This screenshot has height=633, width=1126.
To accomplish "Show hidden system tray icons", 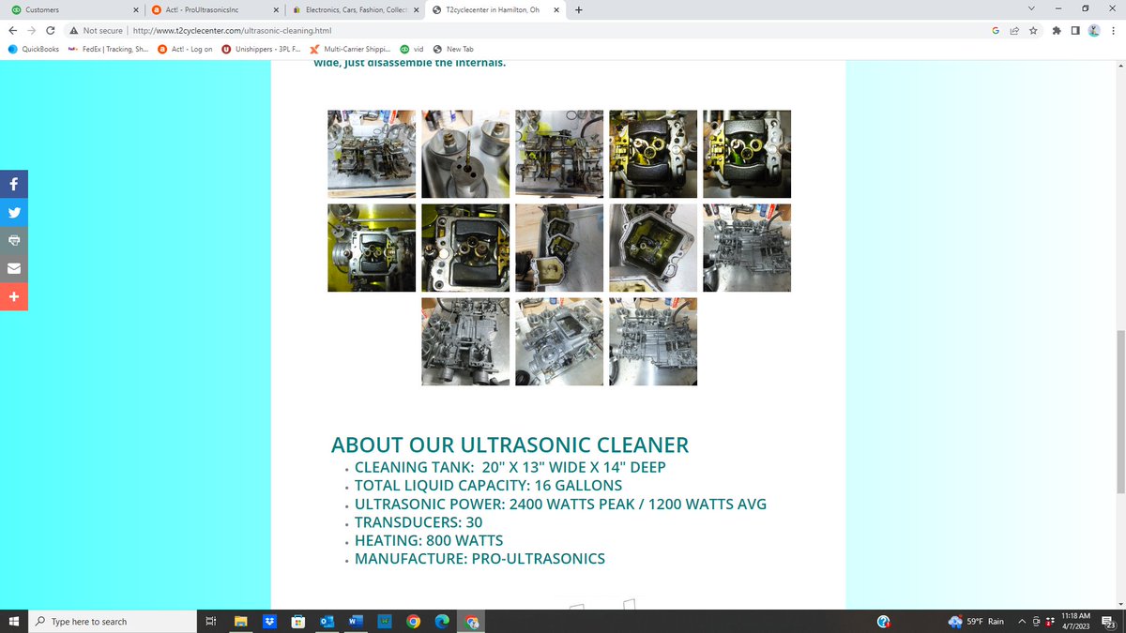I will click(1021, 621).
